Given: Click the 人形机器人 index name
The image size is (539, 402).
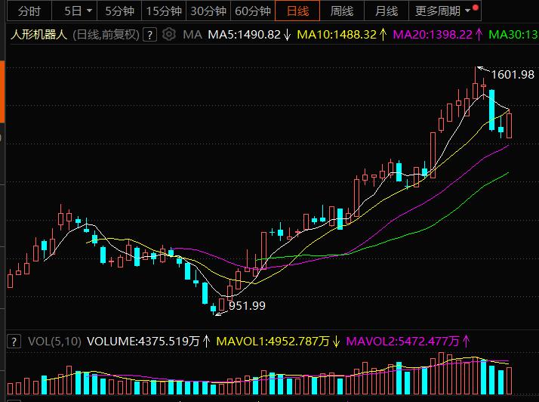Looking at the screenshot, I should 38,35.
